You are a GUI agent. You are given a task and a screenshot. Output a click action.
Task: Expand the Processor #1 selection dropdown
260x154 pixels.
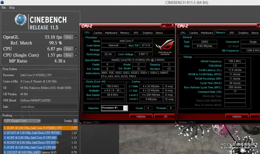pos(125,108)
